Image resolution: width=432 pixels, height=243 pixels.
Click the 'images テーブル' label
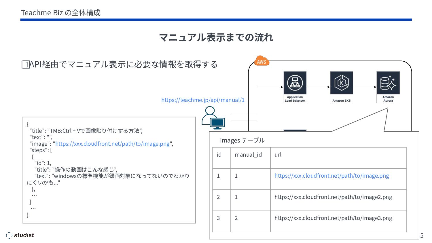242,140
